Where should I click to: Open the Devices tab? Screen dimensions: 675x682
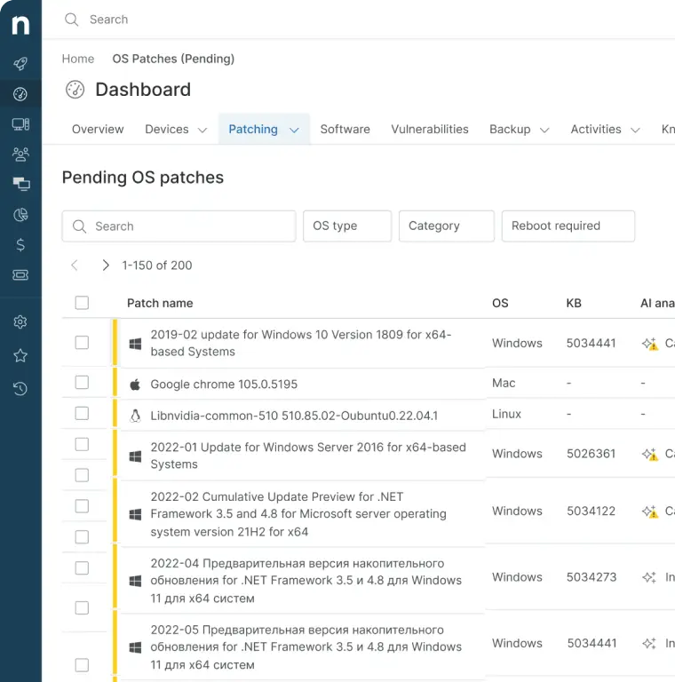click(167, 129)
